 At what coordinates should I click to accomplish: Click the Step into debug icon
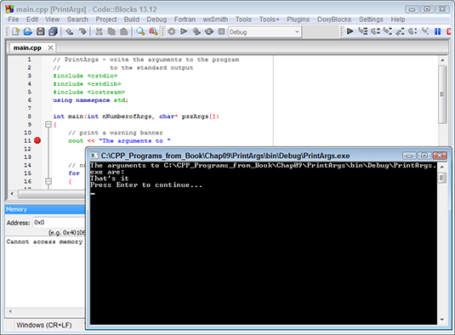pos(388,31)
